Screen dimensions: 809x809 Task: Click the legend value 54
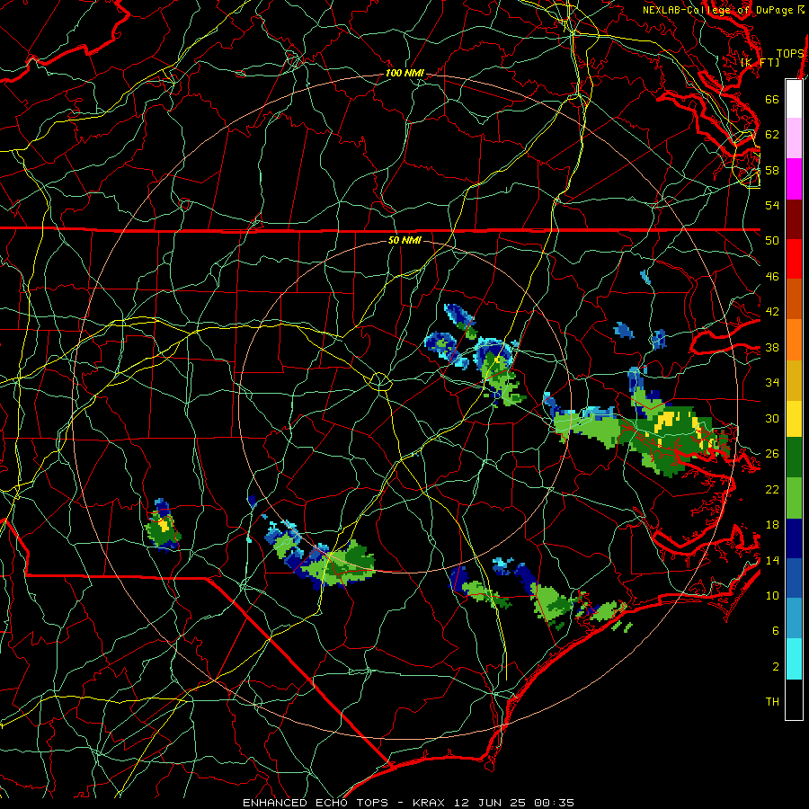tap(772, 205)
